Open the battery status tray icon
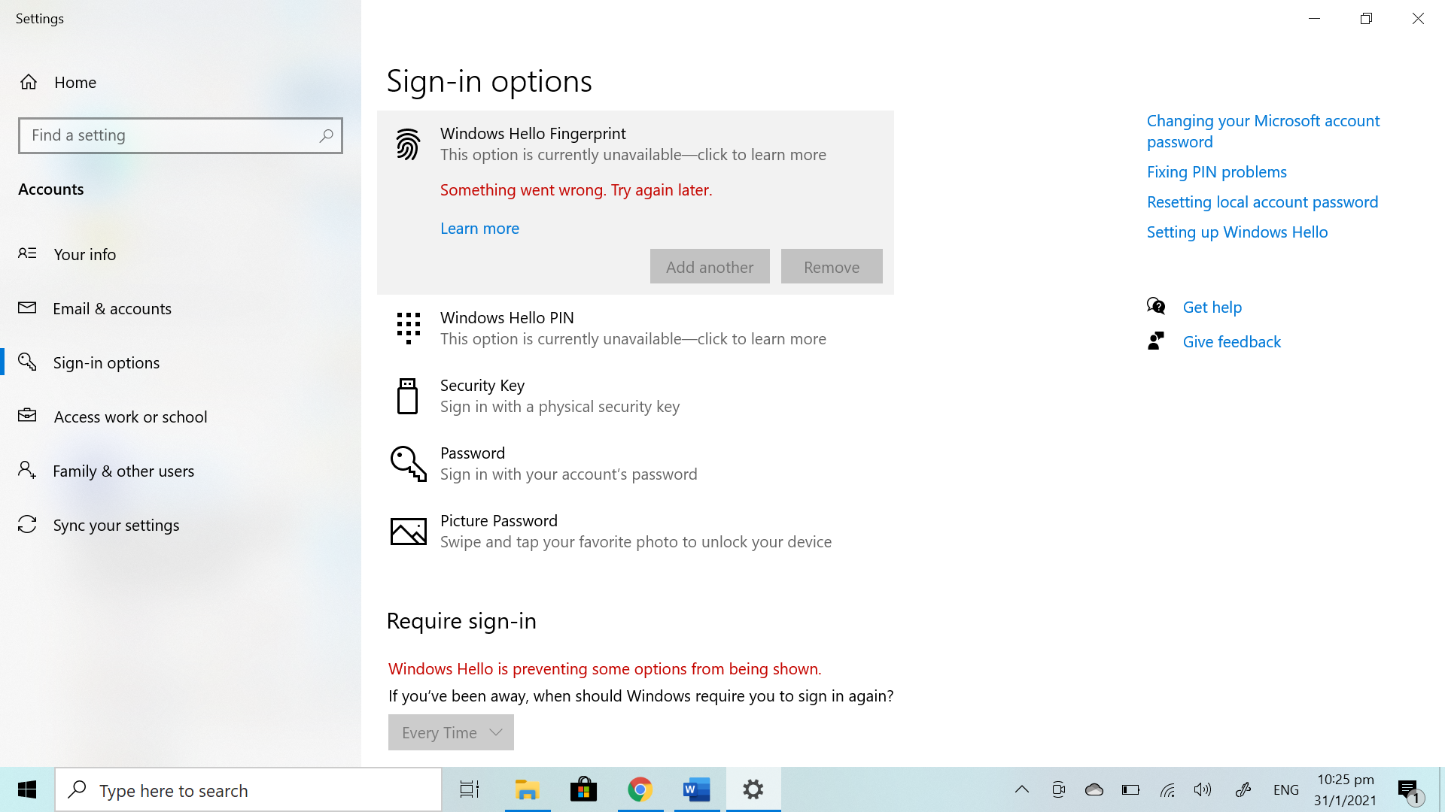 coord(1130,789)
